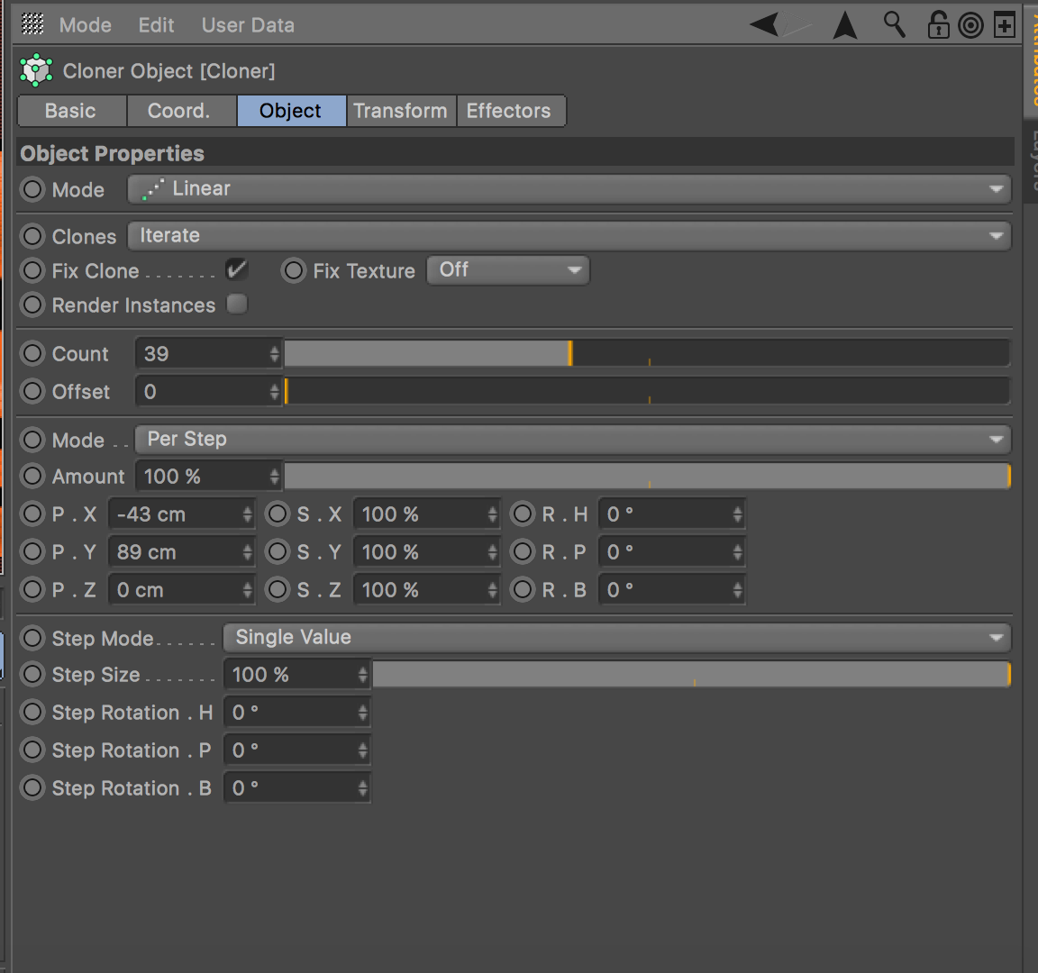Screen dimensions: 1038x973
Task: Open the Mode menu
Action: 86,25
